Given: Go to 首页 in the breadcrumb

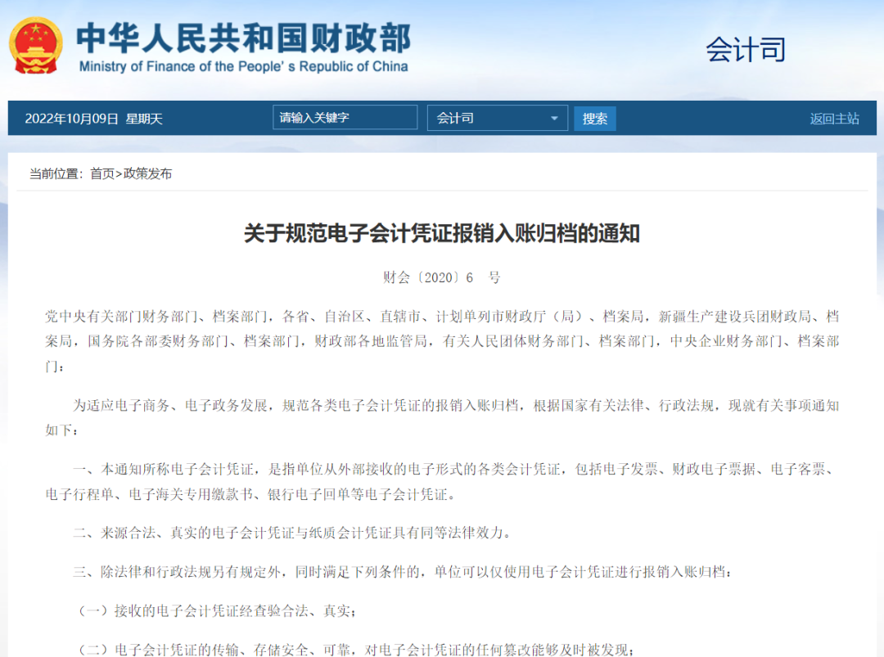Looking at the screenshot, I should click(102, 173).
